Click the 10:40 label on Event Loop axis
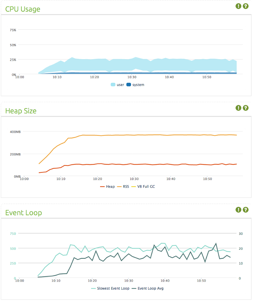254x302 pixels. tap(165, 281)
